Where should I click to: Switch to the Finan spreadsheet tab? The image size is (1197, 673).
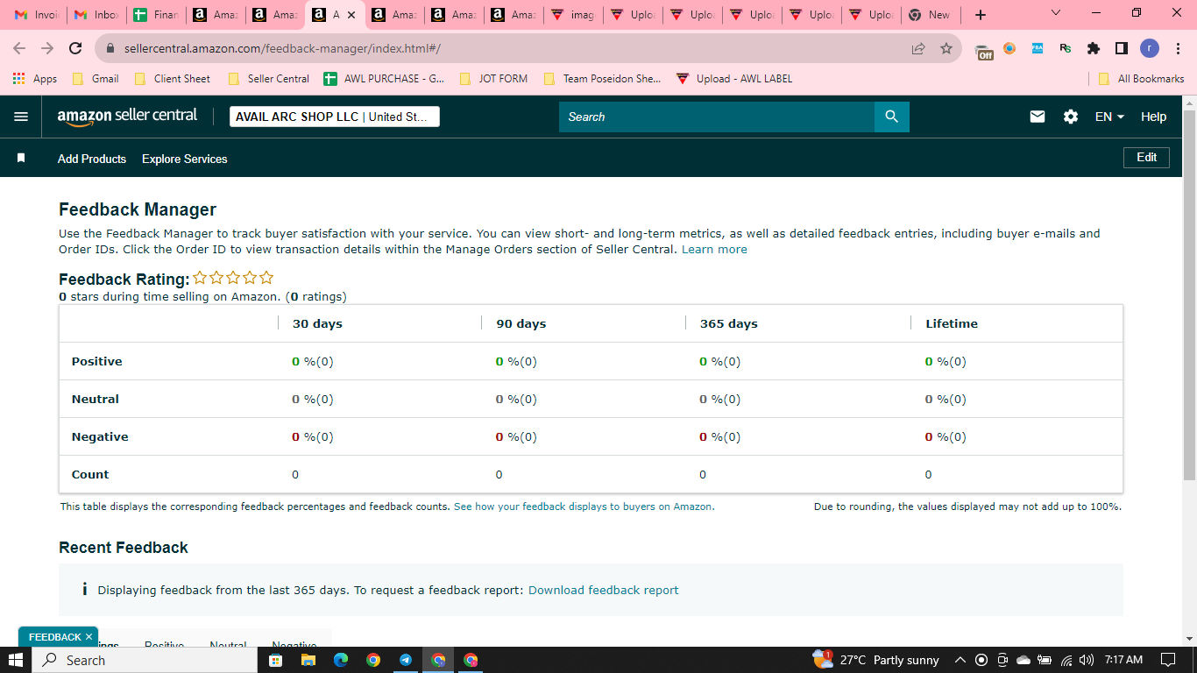click(156, 15)
